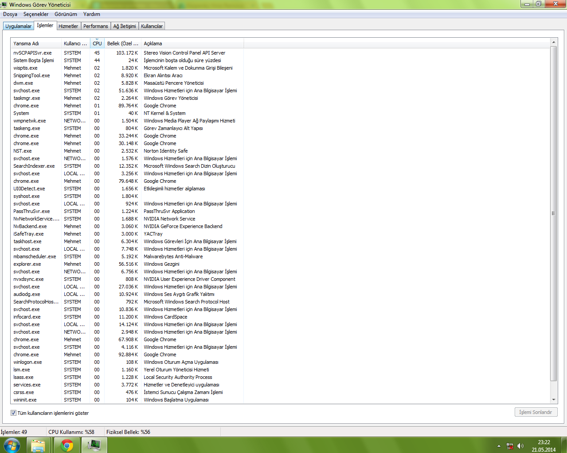Select the nvxdsync.exe process
This screenshot has height=453, width=567.
pyautogui.click(x=127, y=279)
